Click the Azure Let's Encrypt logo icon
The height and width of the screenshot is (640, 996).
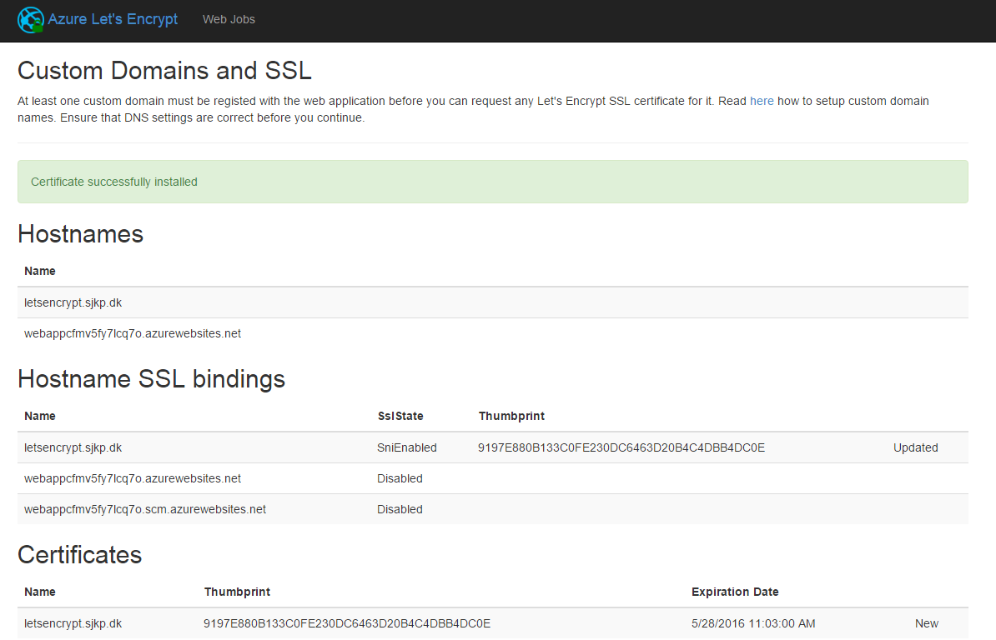31,19
